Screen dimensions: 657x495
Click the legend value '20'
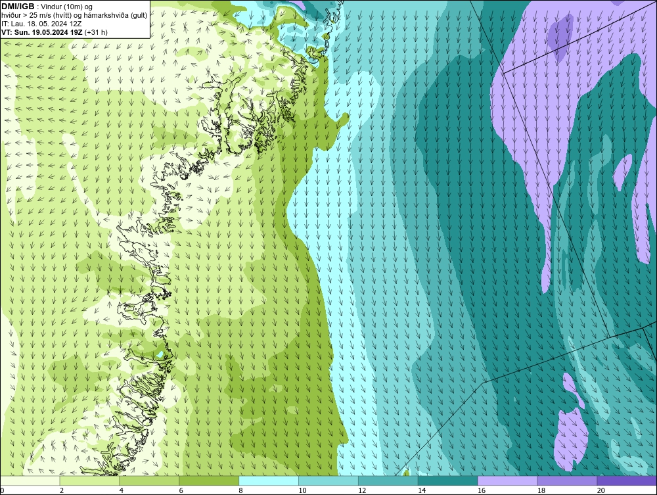tap(601, 490)
